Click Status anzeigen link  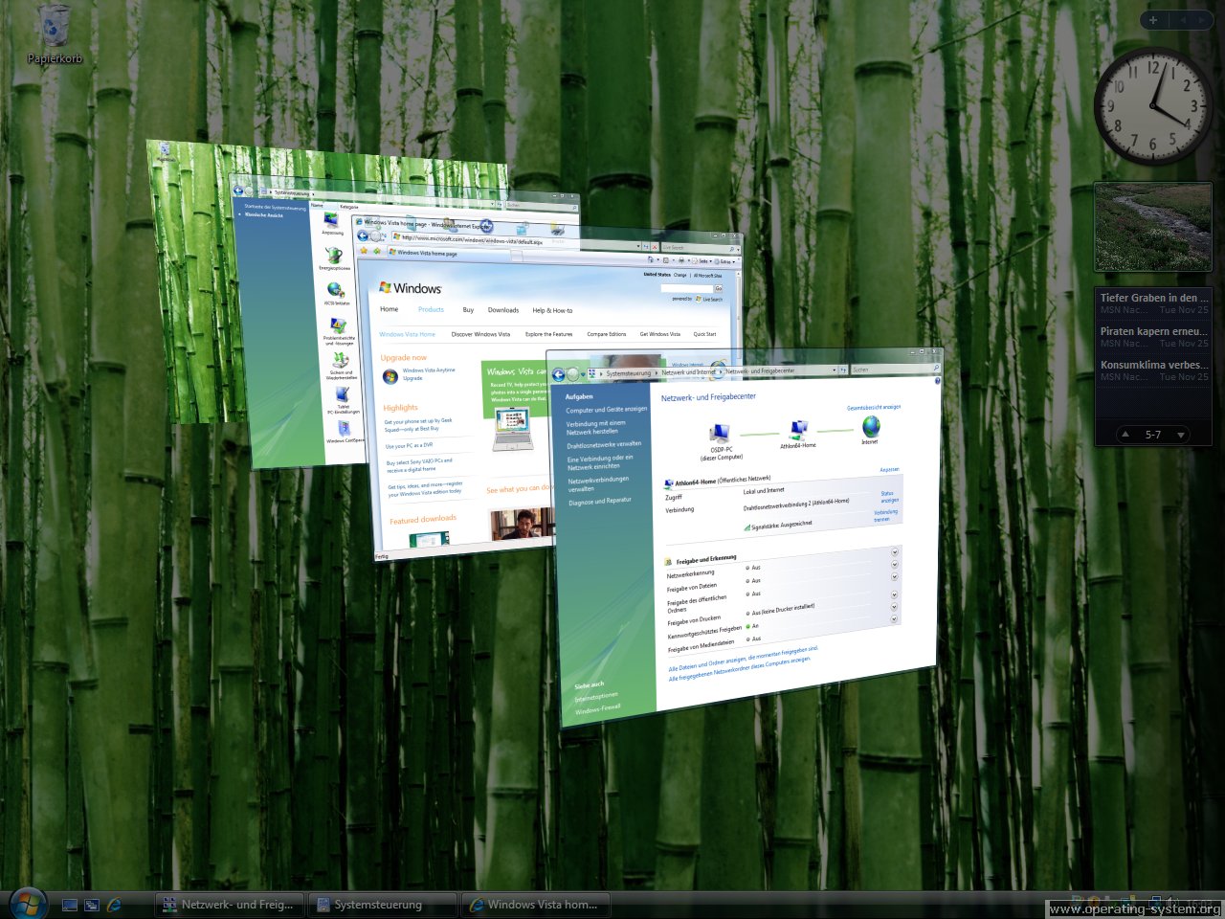point(888,497)
